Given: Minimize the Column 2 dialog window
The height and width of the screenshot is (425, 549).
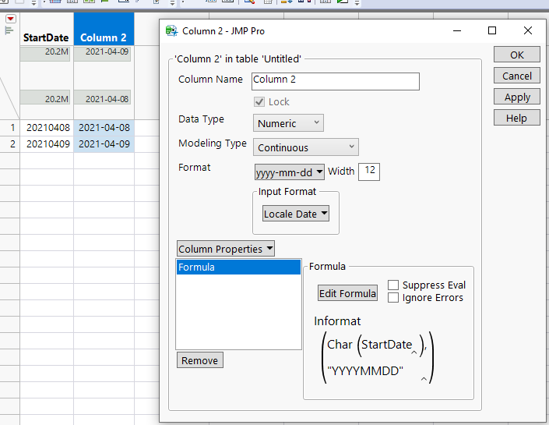Looking at the screenshot, I should coord(457,30).
